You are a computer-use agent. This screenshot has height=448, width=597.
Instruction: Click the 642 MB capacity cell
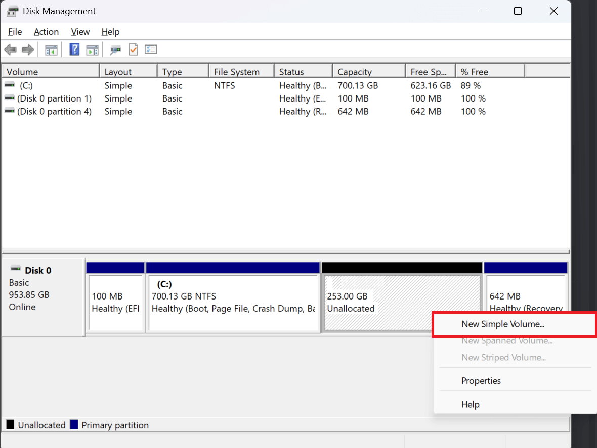353,111
